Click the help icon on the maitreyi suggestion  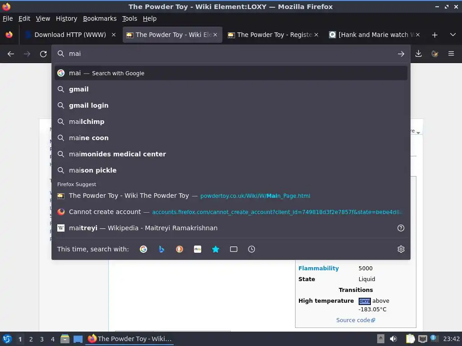click(x=401, y=228)
